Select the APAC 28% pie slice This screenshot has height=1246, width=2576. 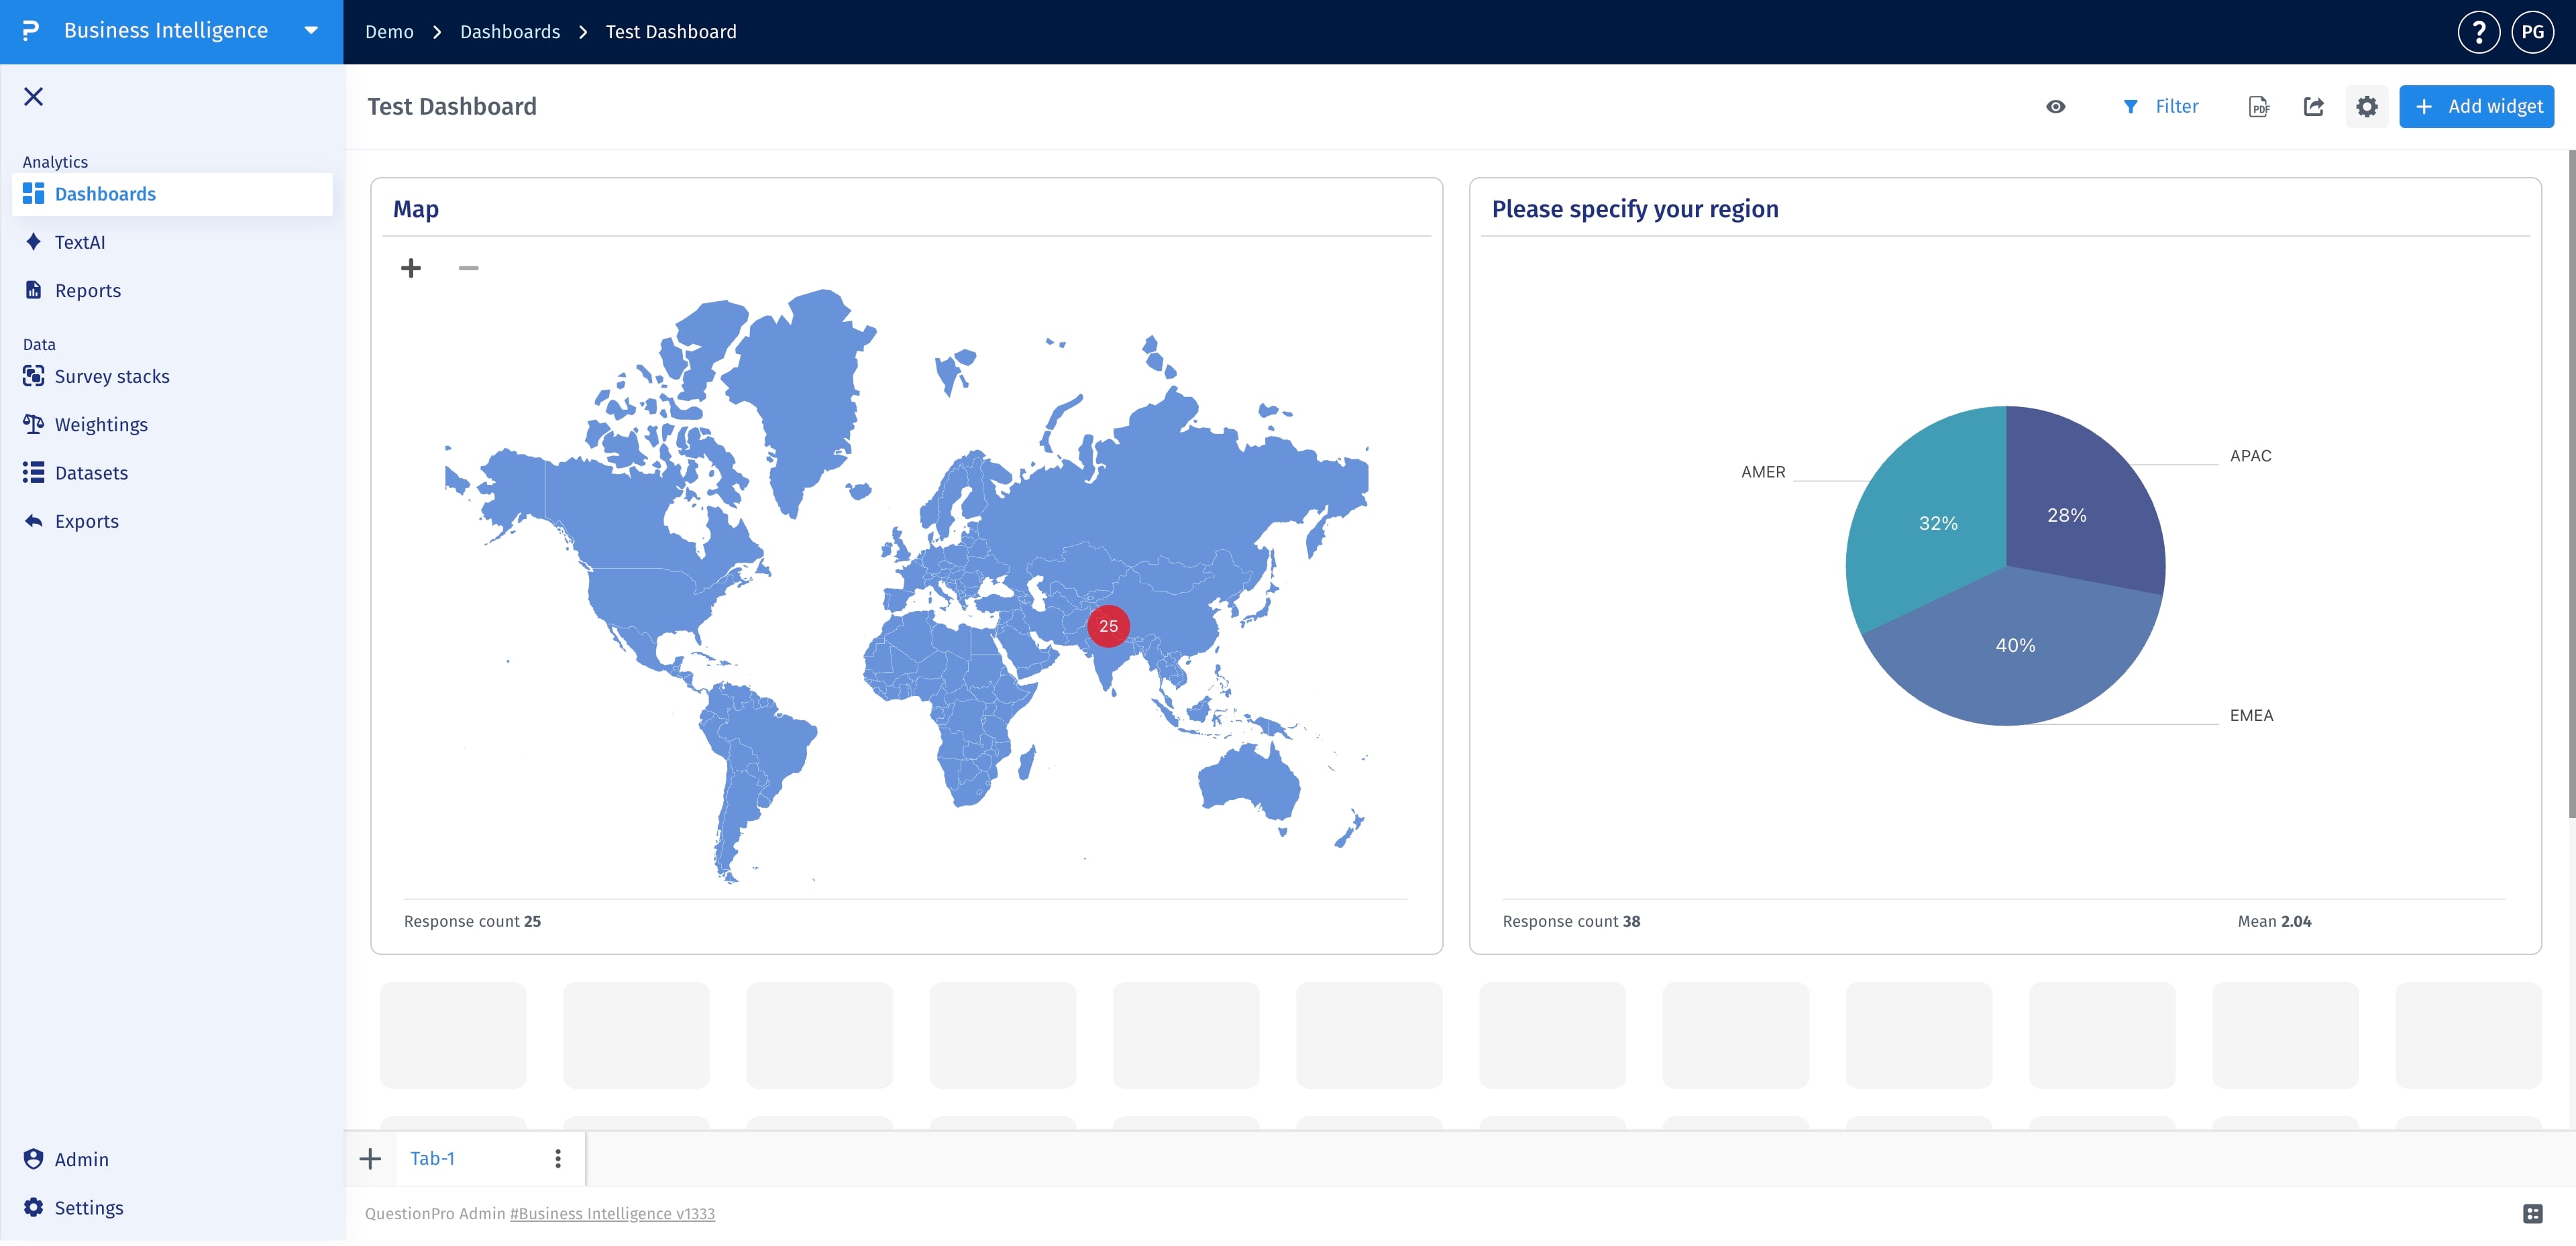tap(2067, 515)
